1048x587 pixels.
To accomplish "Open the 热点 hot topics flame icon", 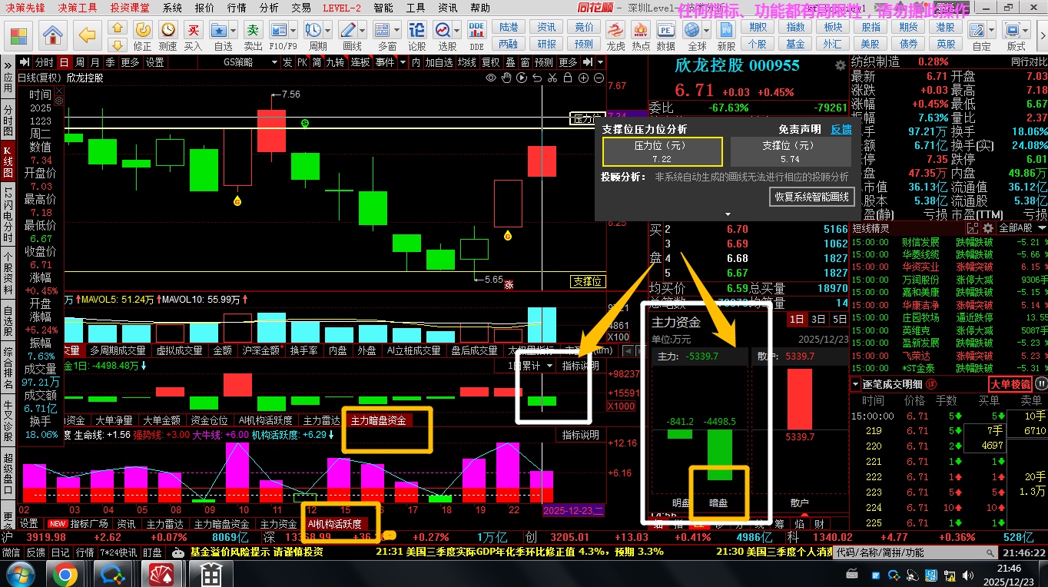I will point(641,30).
